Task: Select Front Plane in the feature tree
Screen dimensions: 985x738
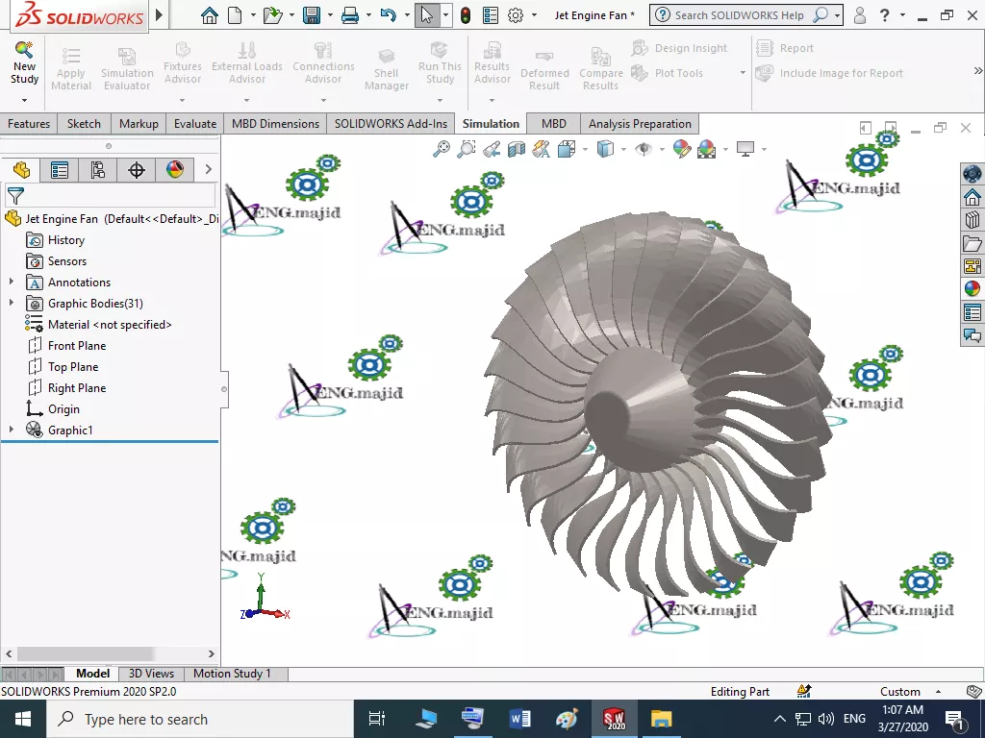Action: coord(77,346)
